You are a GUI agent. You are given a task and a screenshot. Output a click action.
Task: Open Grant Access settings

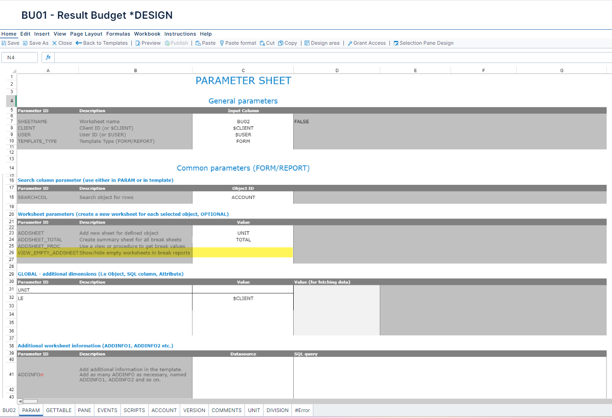tap(366, 42)
